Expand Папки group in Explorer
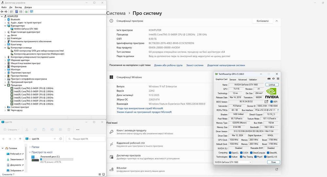327x177 pixels. pos(30,147)
